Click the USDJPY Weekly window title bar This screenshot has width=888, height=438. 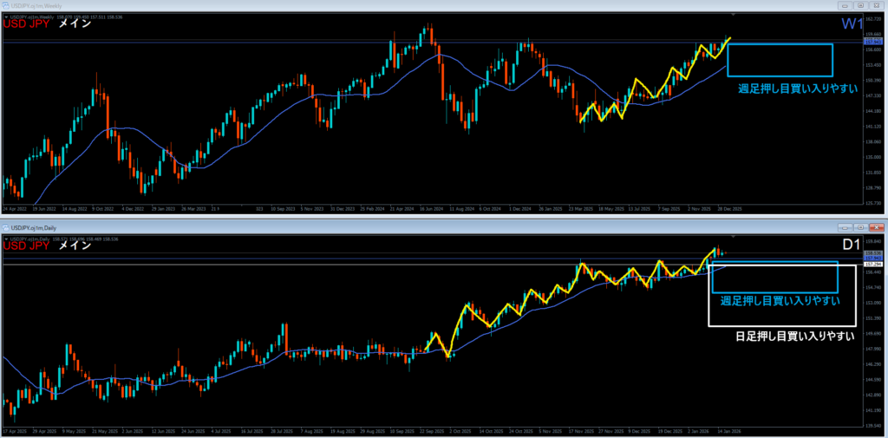347,5
